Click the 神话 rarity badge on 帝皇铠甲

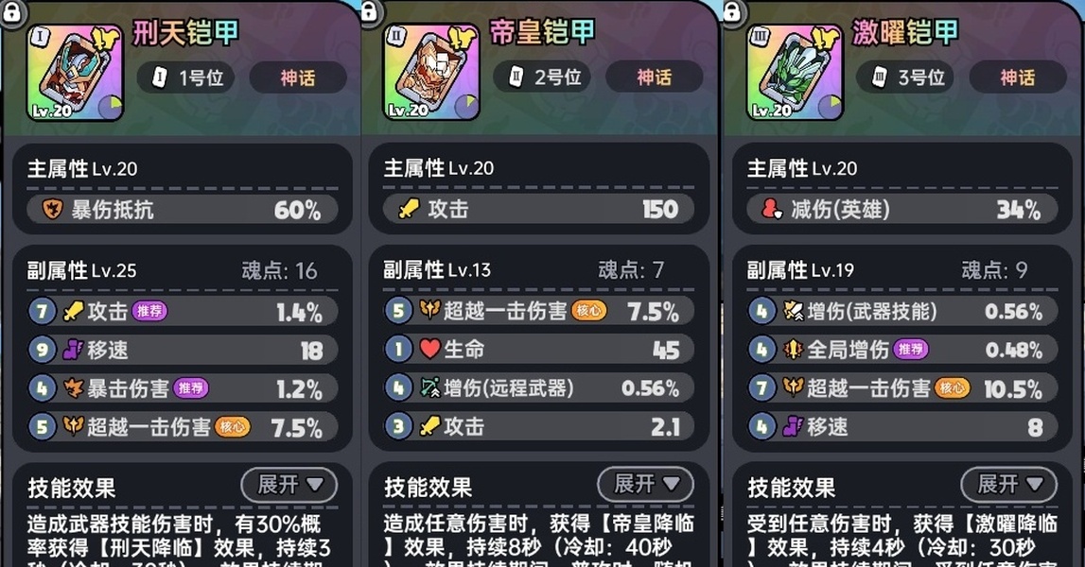click(x=654, y=77)
